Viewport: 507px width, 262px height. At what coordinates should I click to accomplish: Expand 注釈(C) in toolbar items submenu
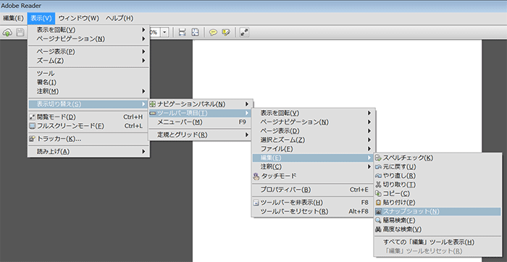click(314, 166)
